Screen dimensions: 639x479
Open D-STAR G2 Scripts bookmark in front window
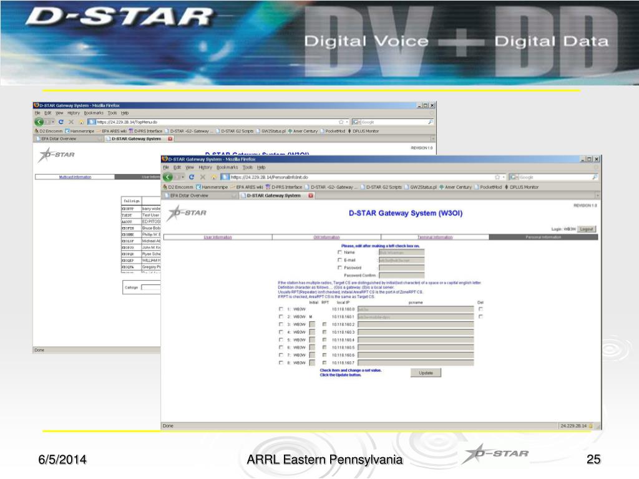click(x=381, y=187)
